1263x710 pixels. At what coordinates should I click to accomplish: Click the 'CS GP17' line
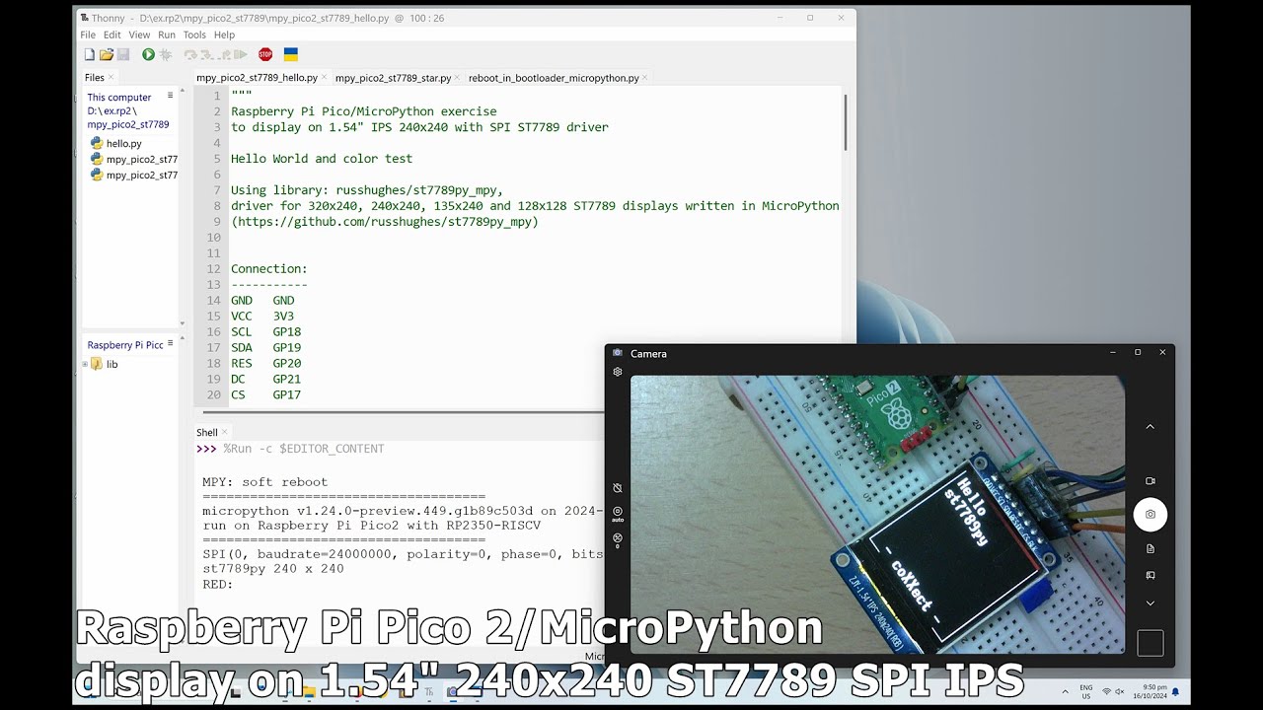click(x=265, y=395)
